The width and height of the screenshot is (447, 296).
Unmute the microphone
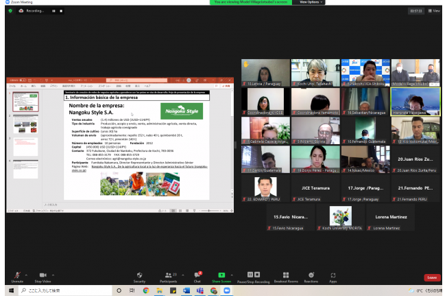point(17,276)
